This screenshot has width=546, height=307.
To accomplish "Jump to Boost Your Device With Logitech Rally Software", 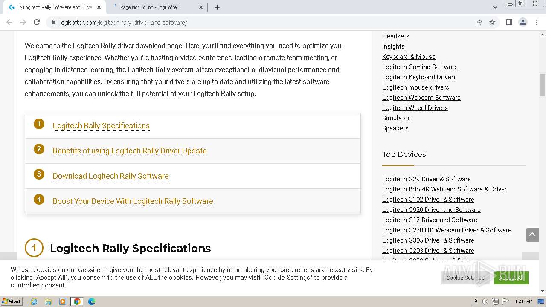I will tap(133, 201).
